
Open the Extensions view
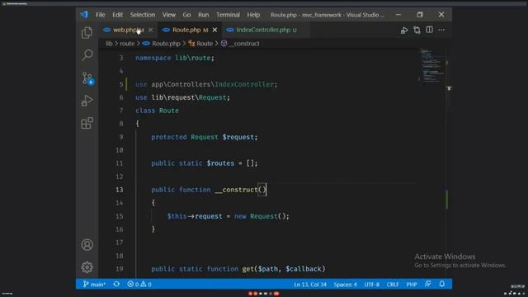tap(87, 123)
